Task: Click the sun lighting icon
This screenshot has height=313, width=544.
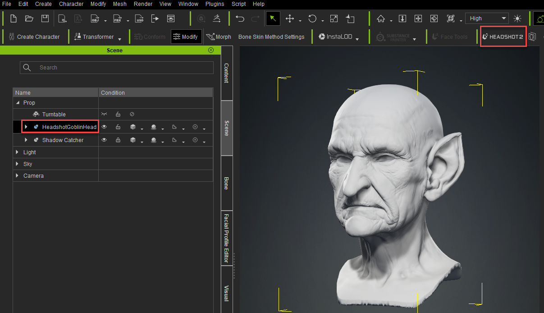Action: point(517,18)
